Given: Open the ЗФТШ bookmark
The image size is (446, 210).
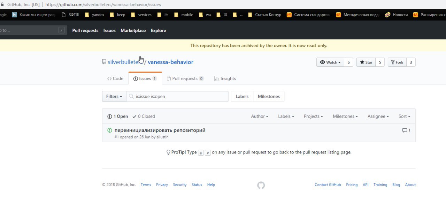Looking at the screenshot, I should click(x=70, y=15).
